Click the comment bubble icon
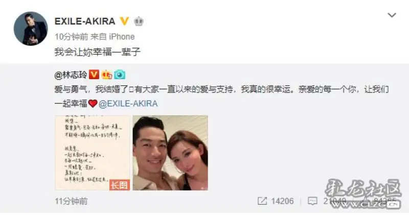 point(312,201)
